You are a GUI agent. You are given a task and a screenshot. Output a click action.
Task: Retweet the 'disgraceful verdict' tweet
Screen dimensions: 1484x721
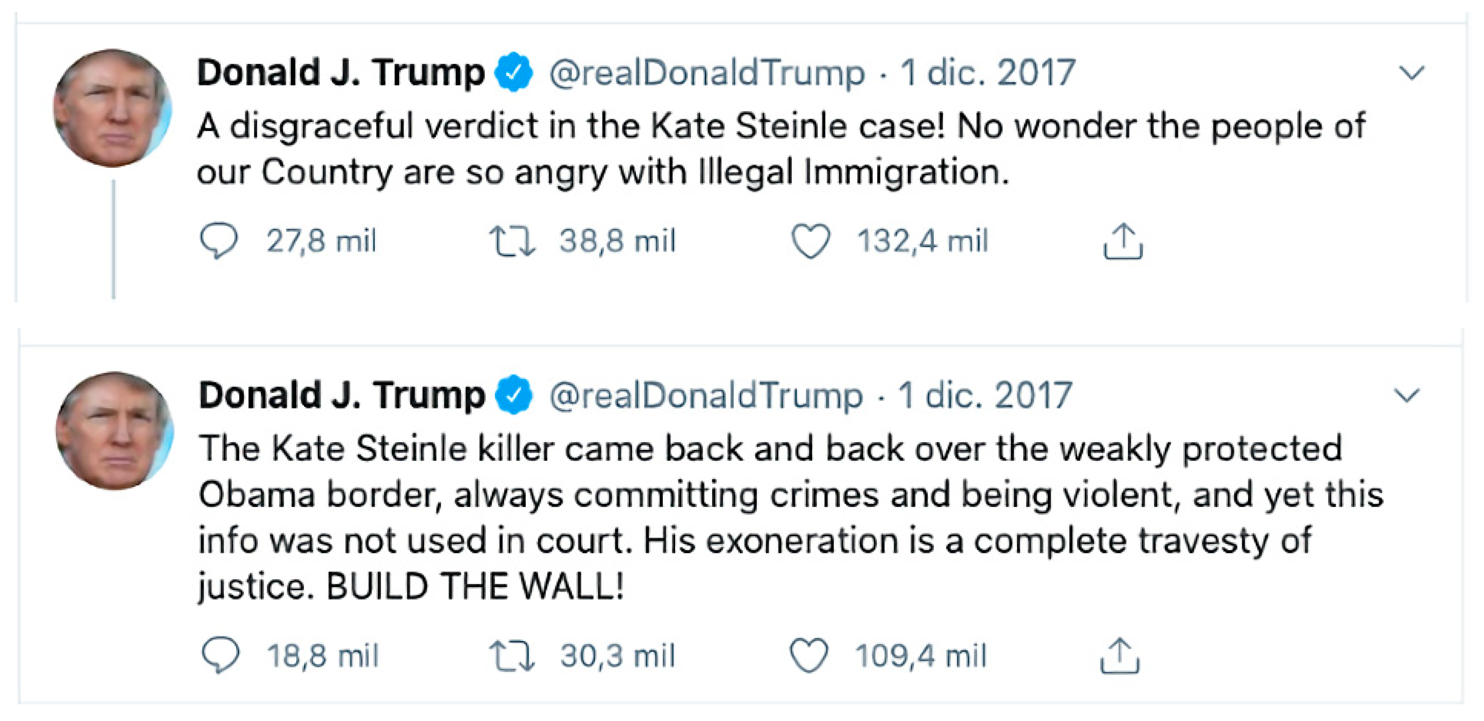[512, 241]
